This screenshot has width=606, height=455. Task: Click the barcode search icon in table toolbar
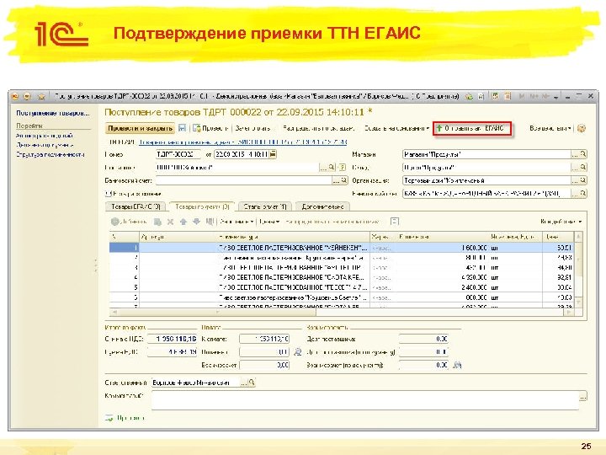(210, 222)
